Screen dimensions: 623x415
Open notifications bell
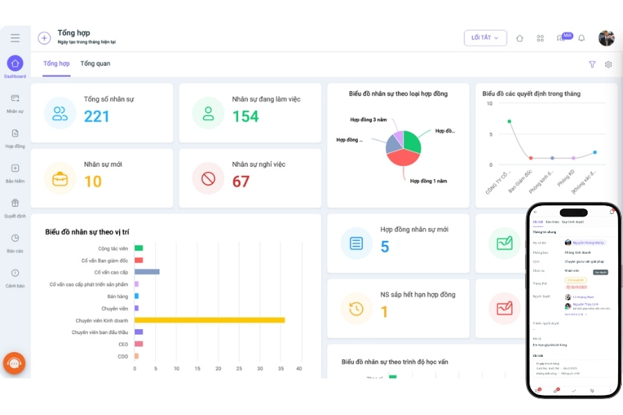(x=581, y=38)
